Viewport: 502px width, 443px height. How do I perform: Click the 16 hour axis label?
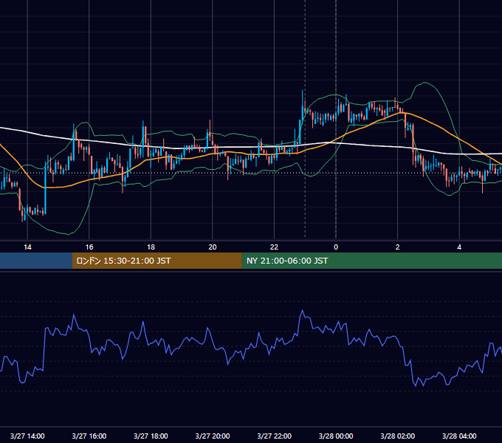point(89,247)
